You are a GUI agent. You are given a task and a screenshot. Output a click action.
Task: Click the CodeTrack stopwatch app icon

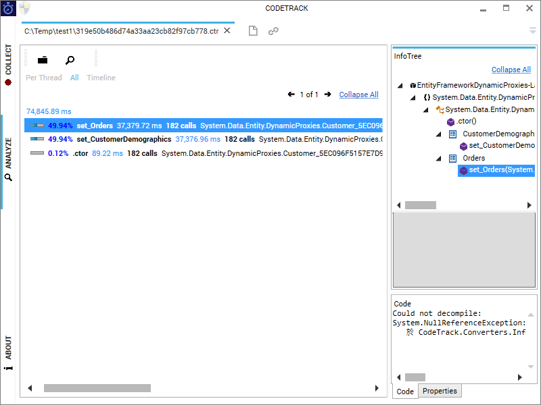[x=8, y=8]
